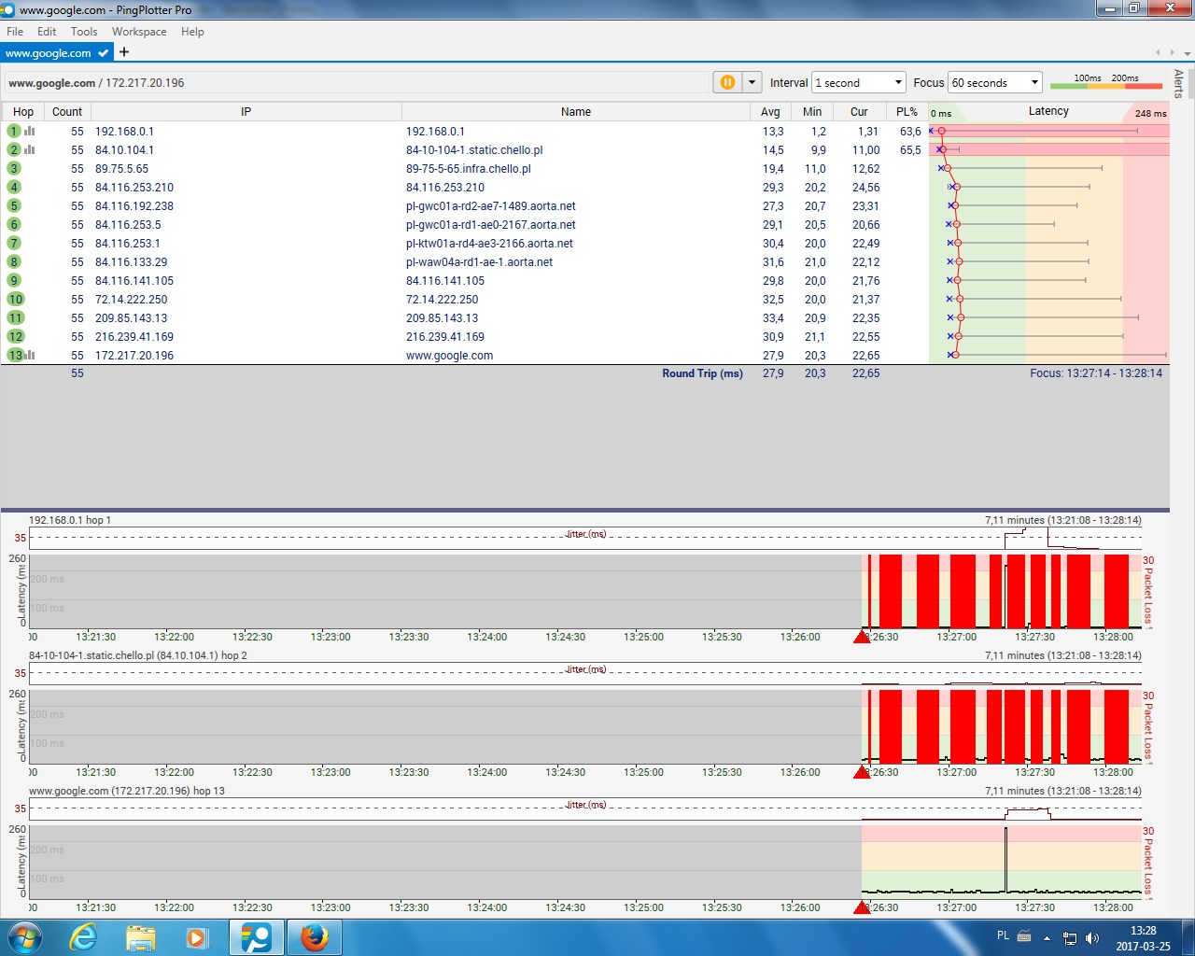The width and height of the screenshot is (1195, 956).
Task: Pause the trace with the orange pause button
Action: 727,82
